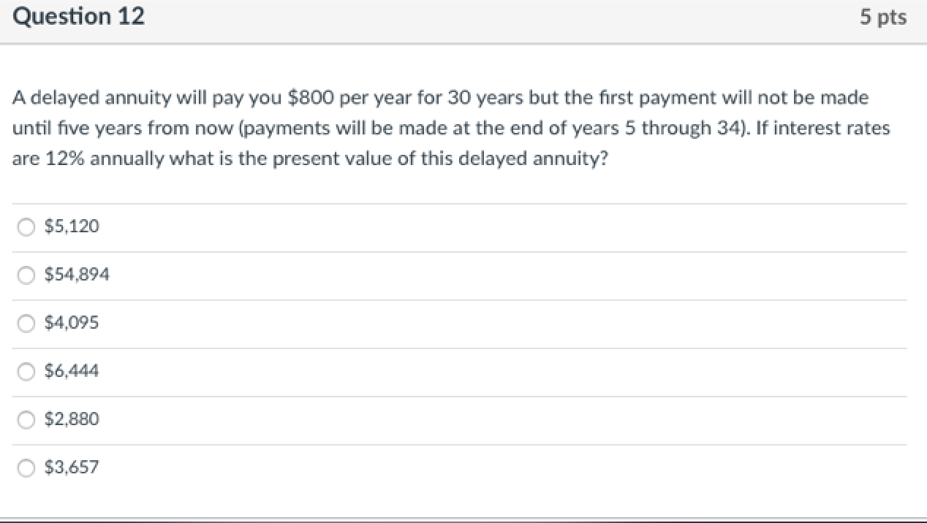Image resolution: width=927 pixels, height=523 pixels.
Task: Click the radio circle beside $4,095
Action: coord(26,324)
